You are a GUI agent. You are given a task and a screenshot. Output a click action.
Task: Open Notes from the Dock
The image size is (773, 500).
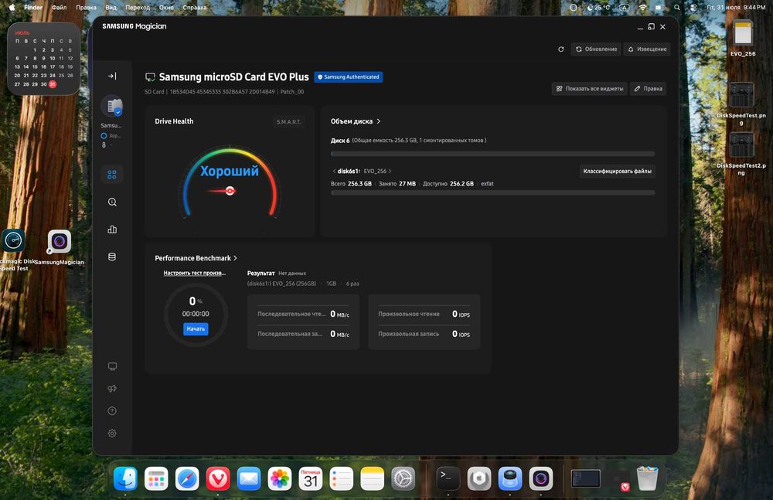click(373, 478)
